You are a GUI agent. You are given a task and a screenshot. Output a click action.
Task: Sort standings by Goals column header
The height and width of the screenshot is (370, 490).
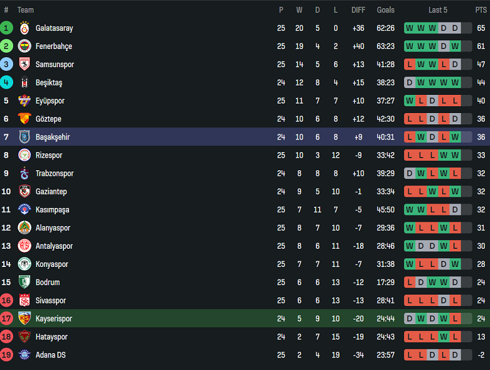pyautogui.click(x=386, y=10)
